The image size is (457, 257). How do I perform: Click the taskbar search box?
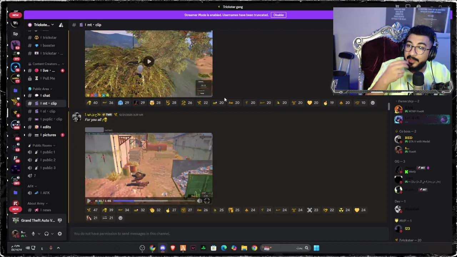pos(286,248)
